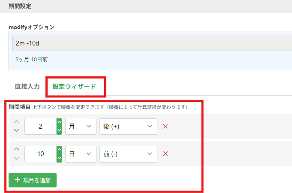Expand the 前 (-) direction dropdown

pos(128,154)
